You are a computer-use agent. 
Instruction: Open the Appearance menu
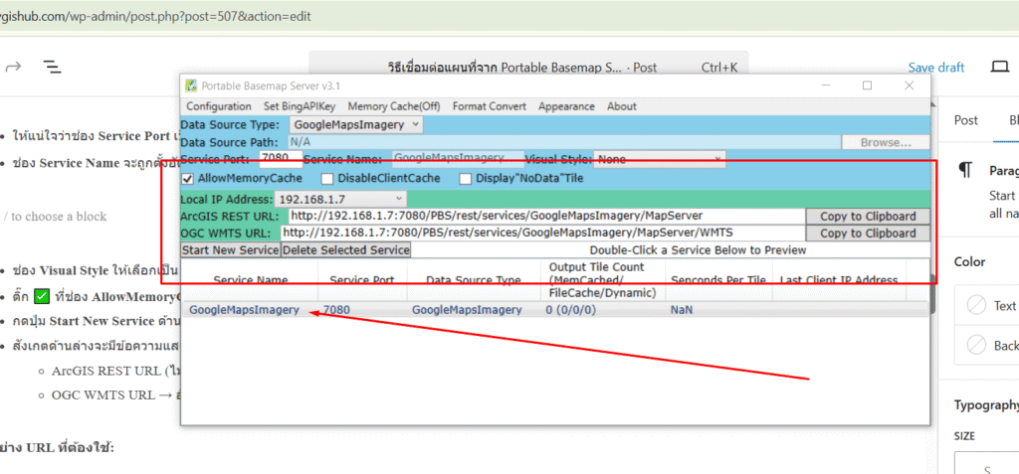tap(566, 106)
